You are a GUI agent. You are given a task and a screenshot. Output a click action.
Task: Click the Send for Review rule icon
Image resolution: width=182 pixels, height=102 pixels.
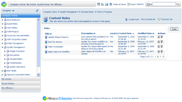point(46,42)
